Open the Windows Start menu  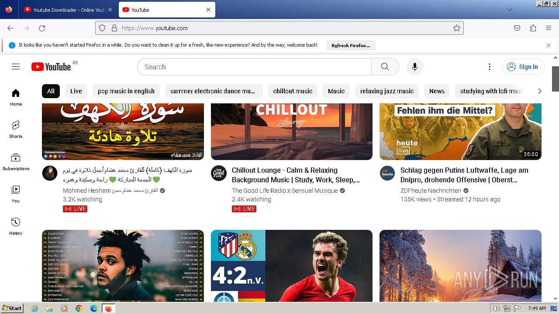coord(12,308)
